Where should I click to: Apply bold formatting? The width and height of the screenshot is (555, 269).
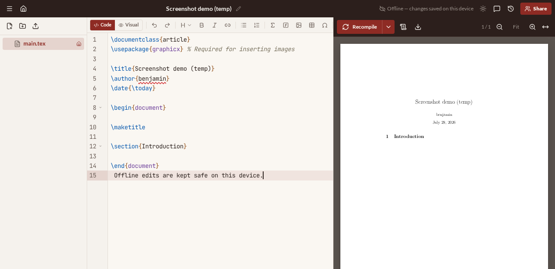coord(202,25)
